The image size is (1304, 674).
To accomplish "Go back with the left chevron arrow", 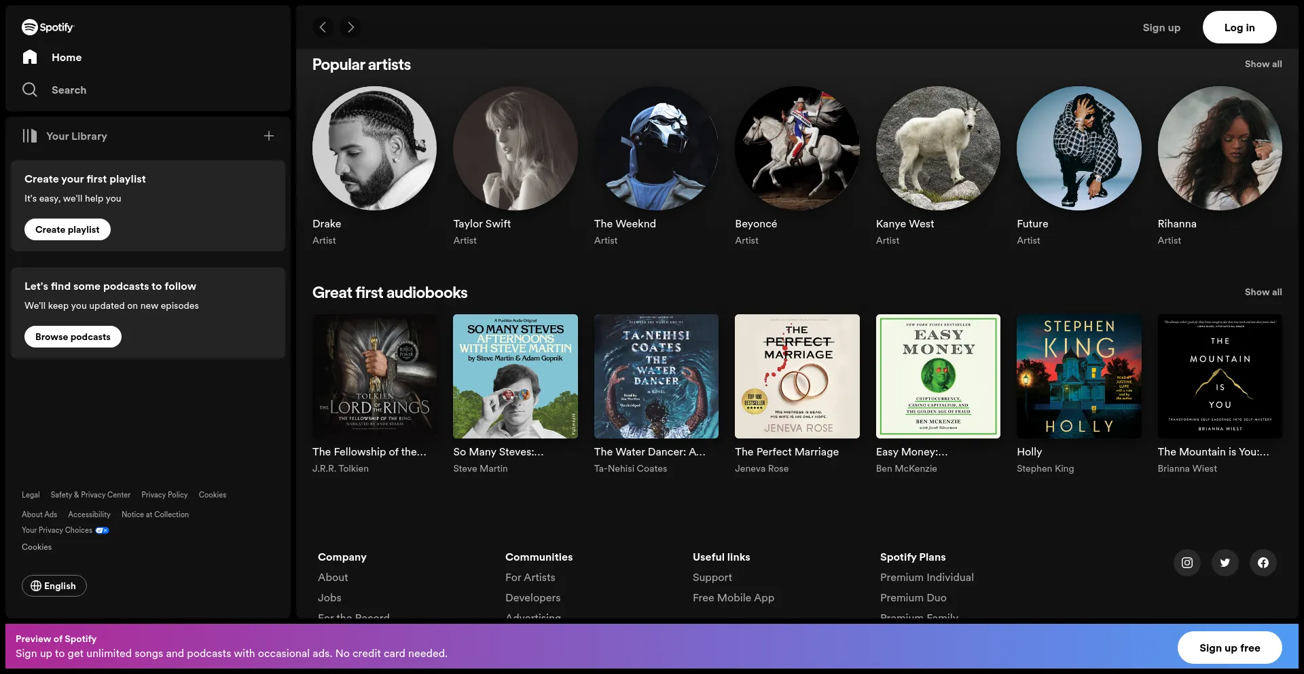I will (323, 27).
